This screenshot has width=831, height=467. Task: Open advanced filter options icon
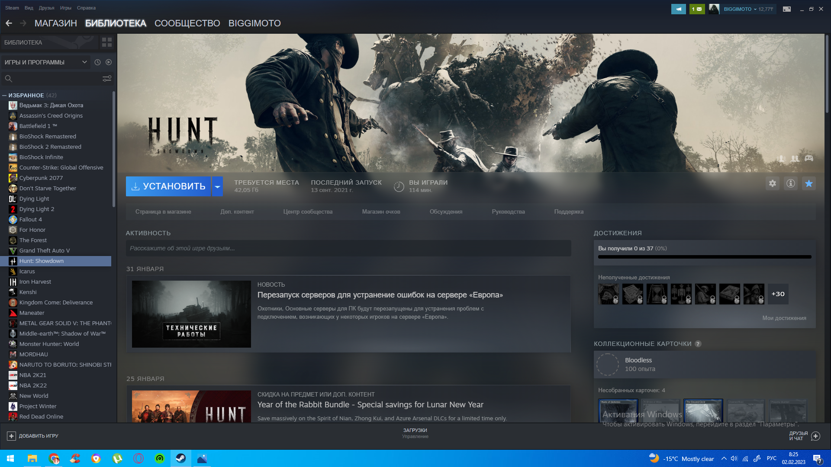107,79
